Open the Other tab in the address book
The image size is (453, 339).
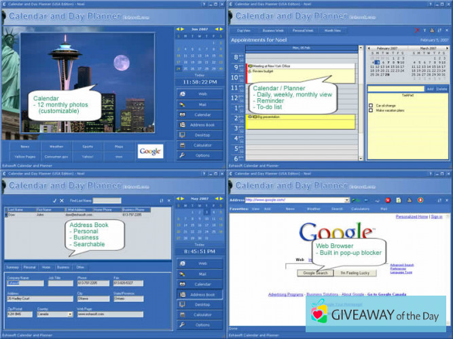pyautogui.click(x=80, y=267)
